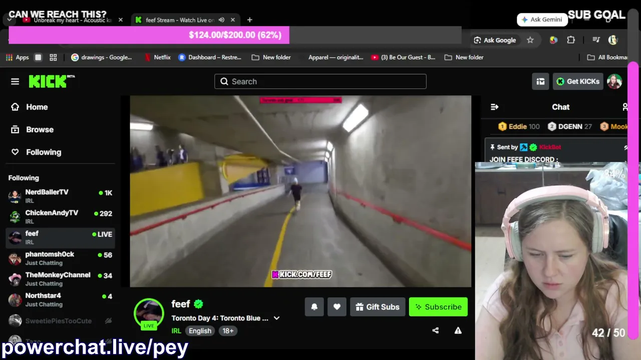Screen dimensions: 641x360
Task: Open offline SweetiePiesTooCute channel
Action: (x=60, y=320)
